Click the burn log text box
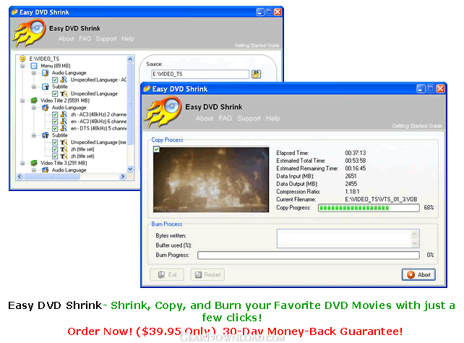The width and height of the screenshot is (464, 343). click(348, 239)
